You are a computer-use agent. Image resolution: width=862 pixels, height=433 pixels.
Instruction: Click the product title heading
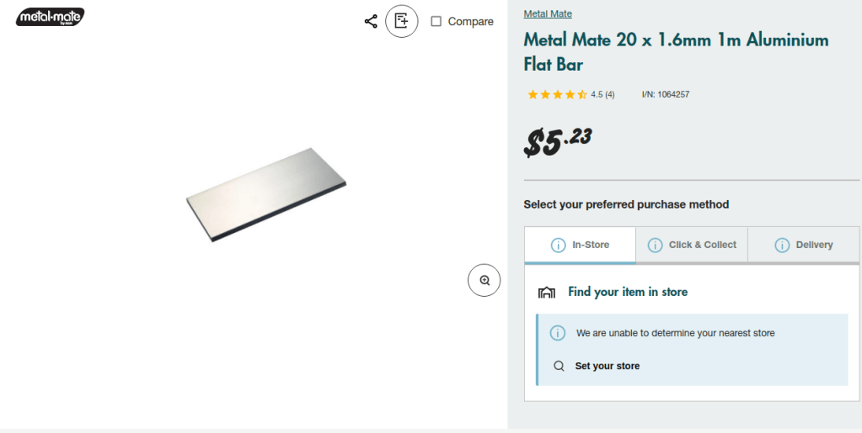pyautogui.click(x=676, y=52)
